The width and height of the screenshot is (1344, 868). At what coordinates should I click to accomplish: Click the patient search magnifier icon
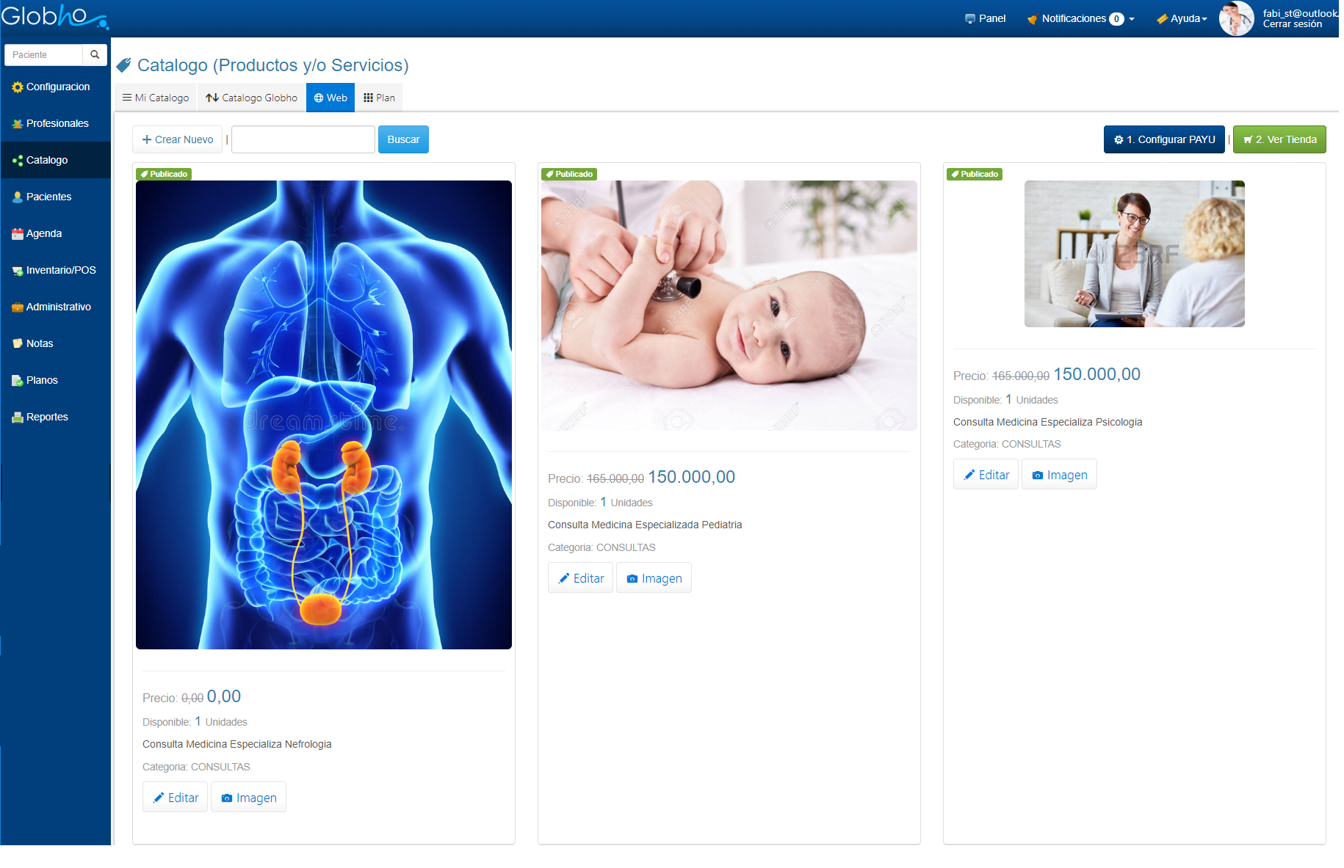[95, 55]
